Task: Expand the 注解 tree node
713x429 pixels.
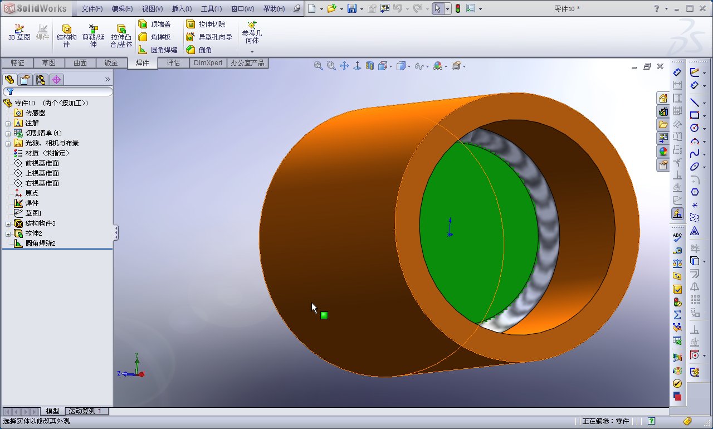Action: pyautogui.click(x=8, y=123)
